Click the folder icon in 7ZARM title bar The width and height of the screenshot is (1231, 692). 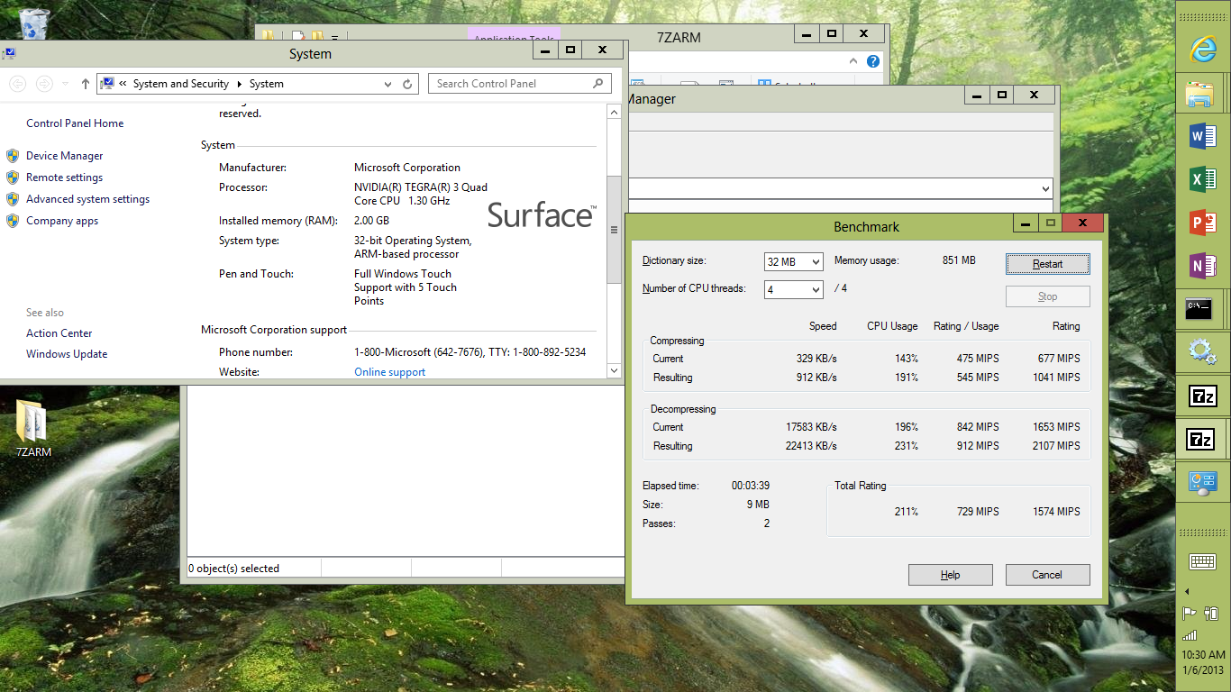point(269,37)
